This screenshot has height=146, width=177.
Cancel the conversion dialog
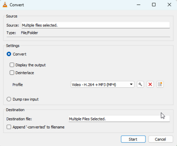click(160, 139)
